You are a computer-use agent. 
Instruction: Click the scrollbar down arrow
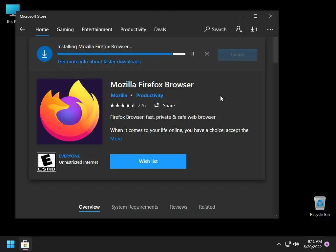coord(276,216)
